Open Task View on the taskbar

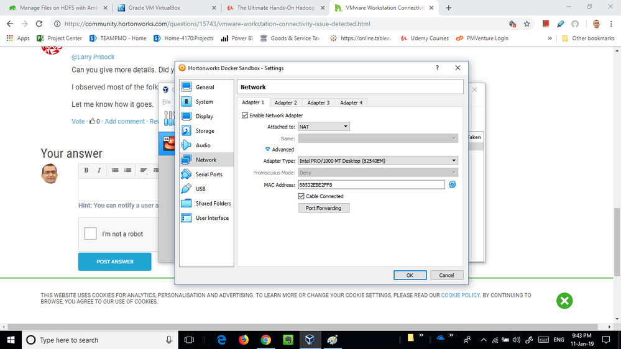click(x=190, y=340)
